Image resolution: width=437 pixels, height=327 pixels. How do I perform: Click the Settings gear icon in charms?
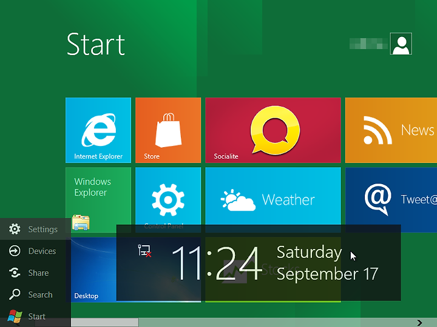pos(15,229)
